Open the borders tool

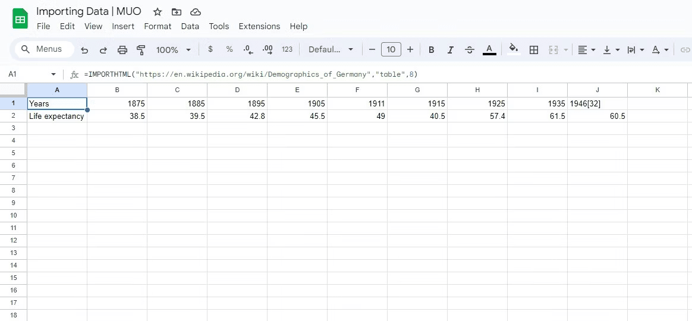[x=533, y=50]
